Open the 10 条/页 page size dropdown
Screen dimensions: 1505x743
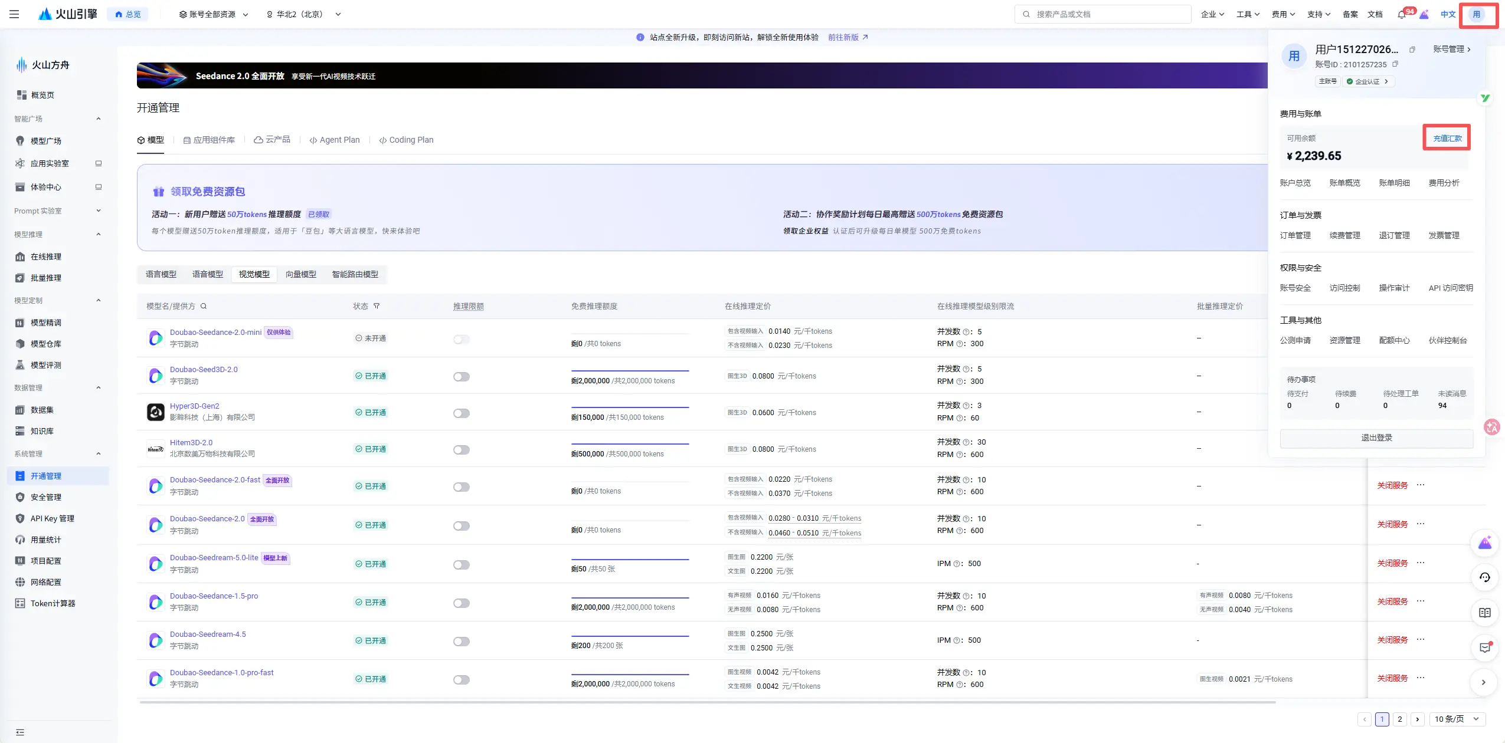1457,719
